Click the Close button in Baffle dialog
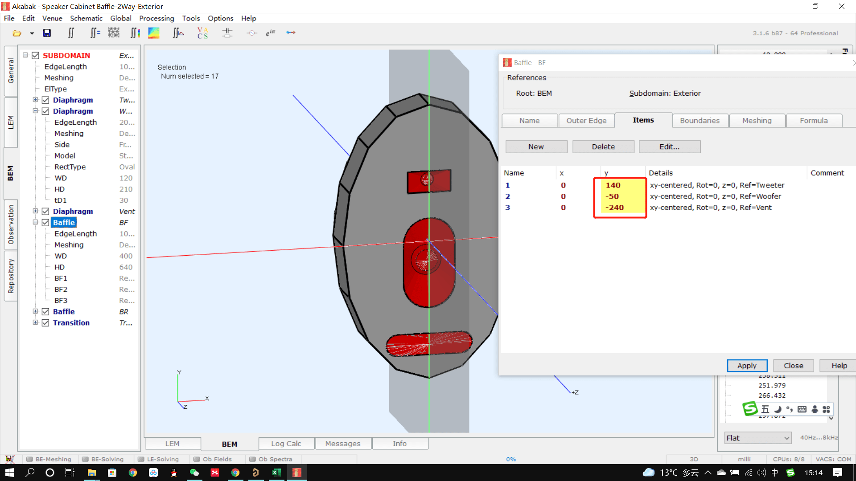Viewport: 856px width, 481px height. point(794,366)
